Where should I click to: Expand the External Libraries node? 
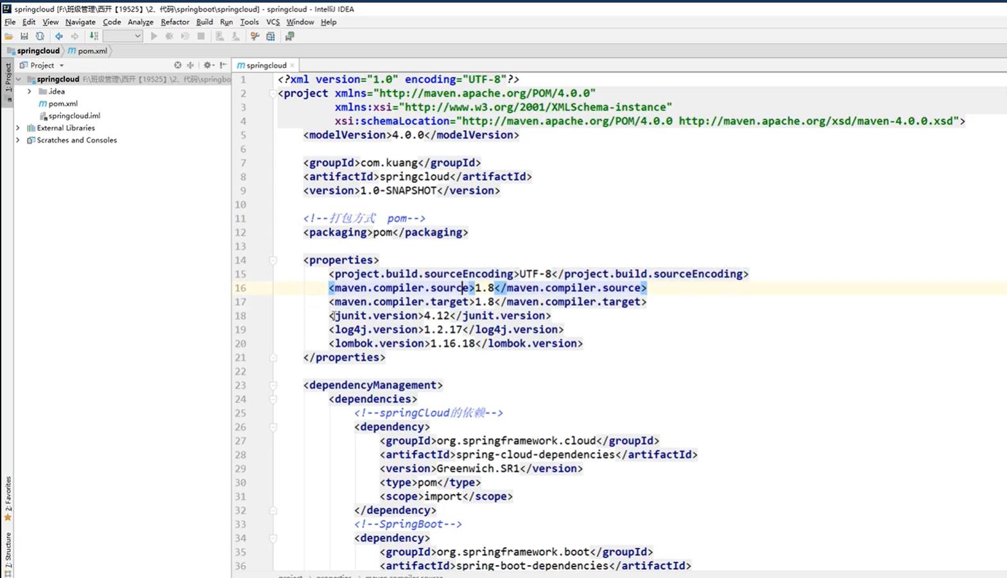coord(18,128)
